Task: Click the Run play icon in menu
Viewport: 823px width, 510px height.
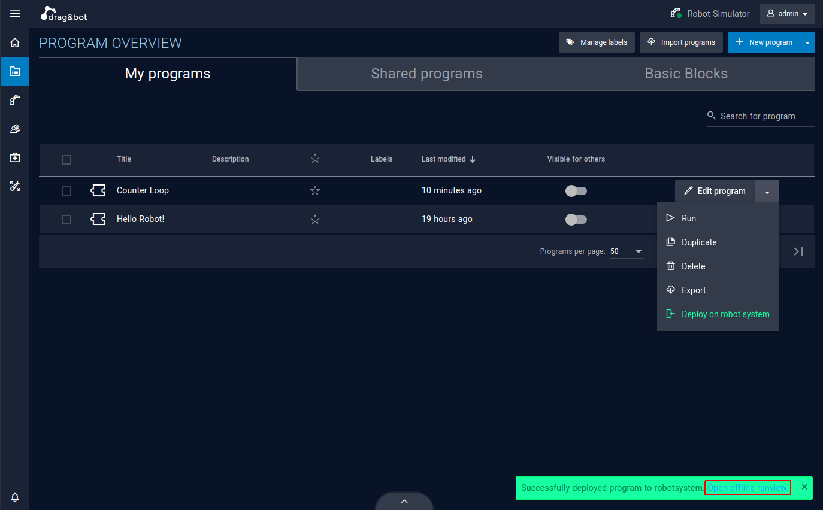Action: (670, 218)
